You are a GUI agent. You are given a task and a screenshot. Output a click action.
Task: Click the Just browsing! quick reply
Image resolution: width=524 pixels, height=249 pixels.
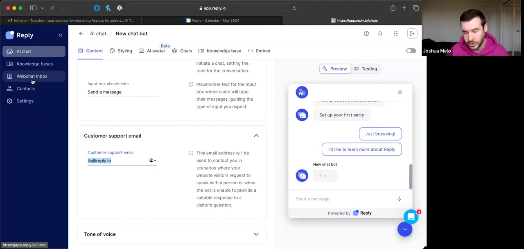click(380, 134)
